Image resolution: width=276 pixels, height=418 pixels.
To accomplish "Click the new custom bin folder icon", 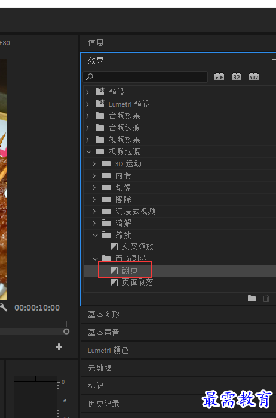I will pyautogui.click(x=252, y=298).
